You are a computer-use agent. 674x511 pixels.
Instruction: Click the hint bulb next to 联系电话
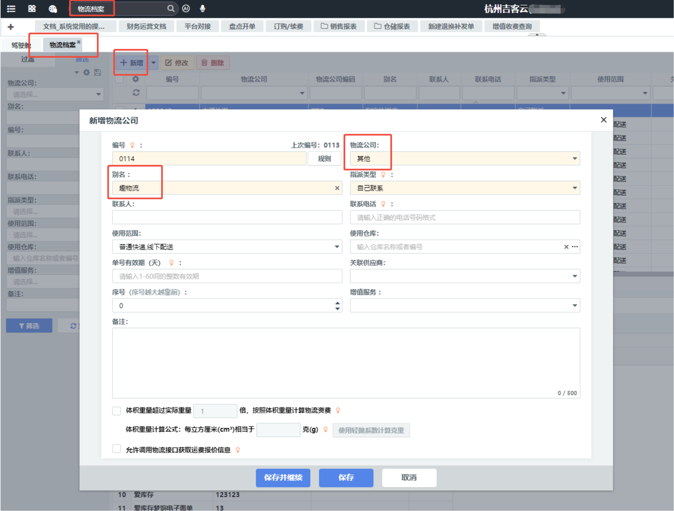coord(383,204)
